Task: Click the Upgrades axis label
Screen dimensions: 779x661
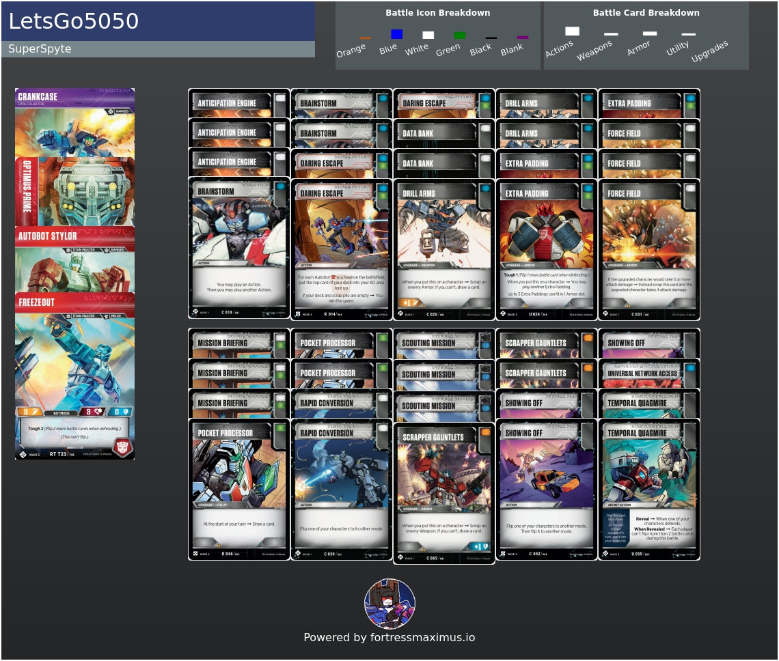Action: 709,51
